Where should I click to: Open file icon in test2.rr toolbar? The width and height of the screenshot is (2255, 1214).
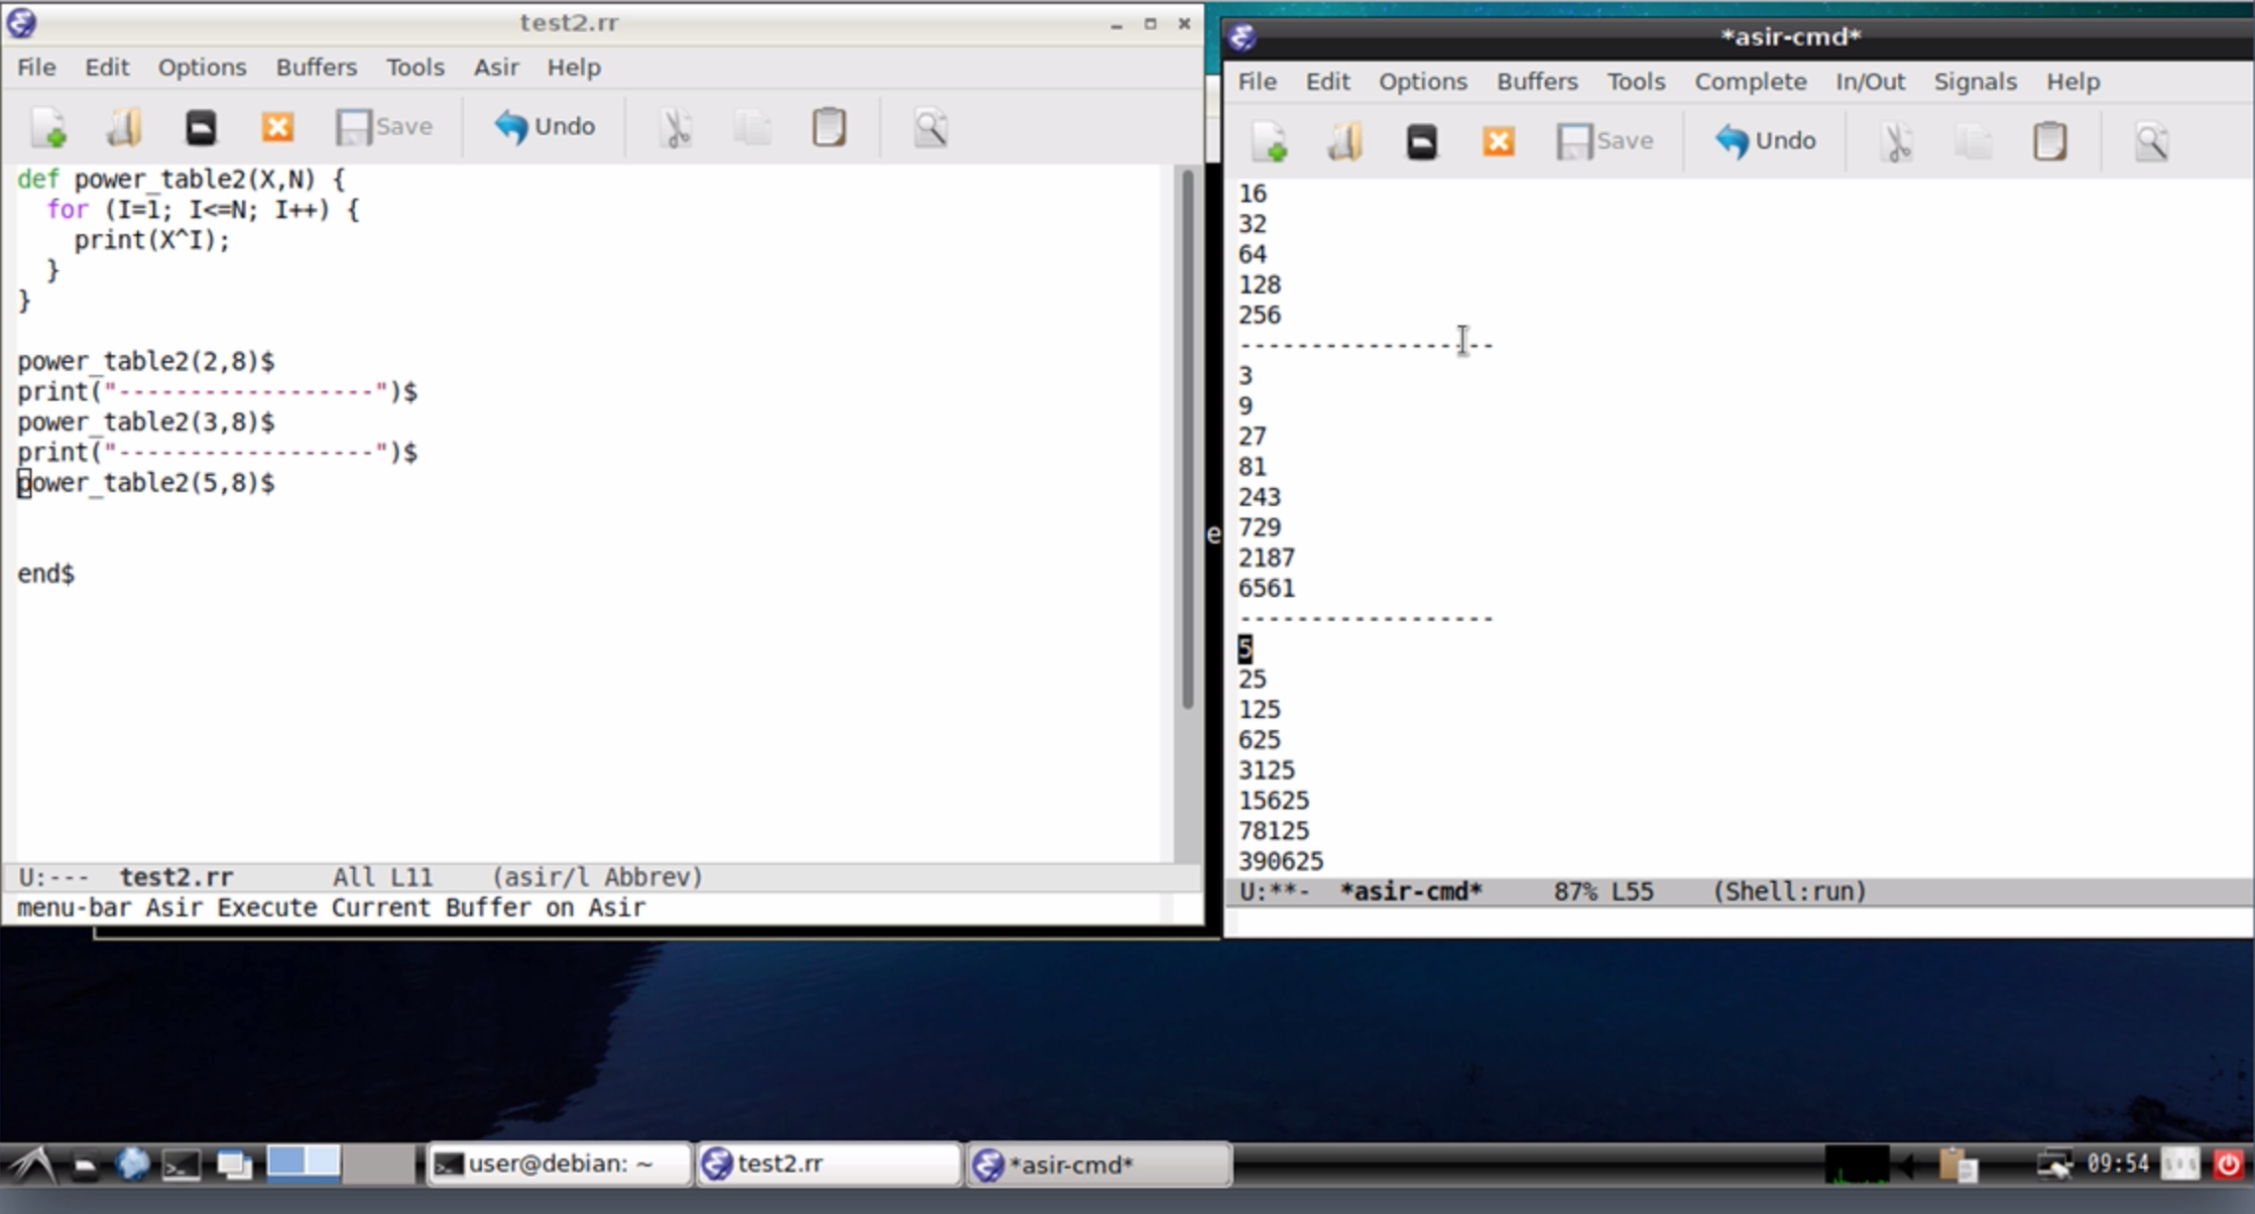(x=124, y=127)
